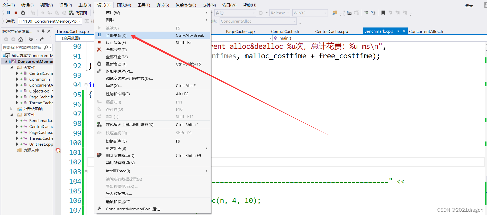Expand the 新建断点(B) submenu

pyautogui.click(x=152, y=148)
